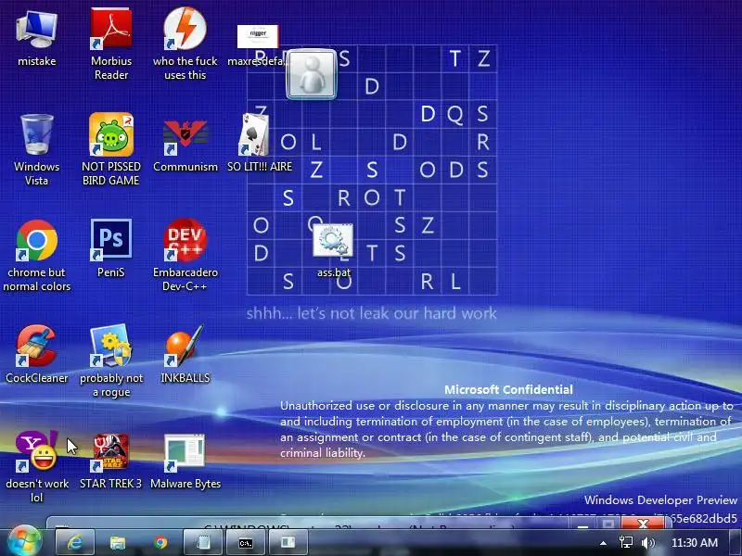Screen dimensions: 742x556
Task: Switch to the Command Prompt taskbar button
Action: 246,542
